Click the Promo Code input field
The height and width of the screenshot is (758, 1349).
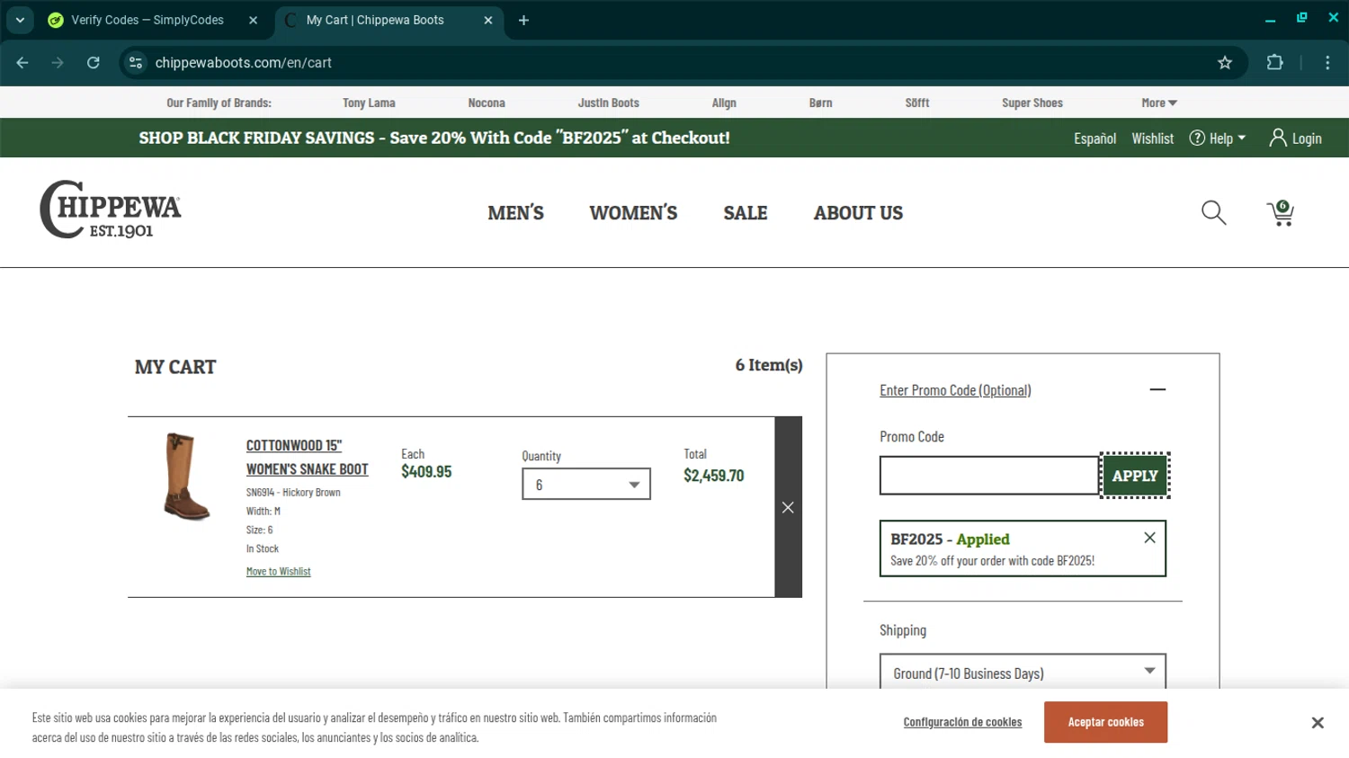989,476
